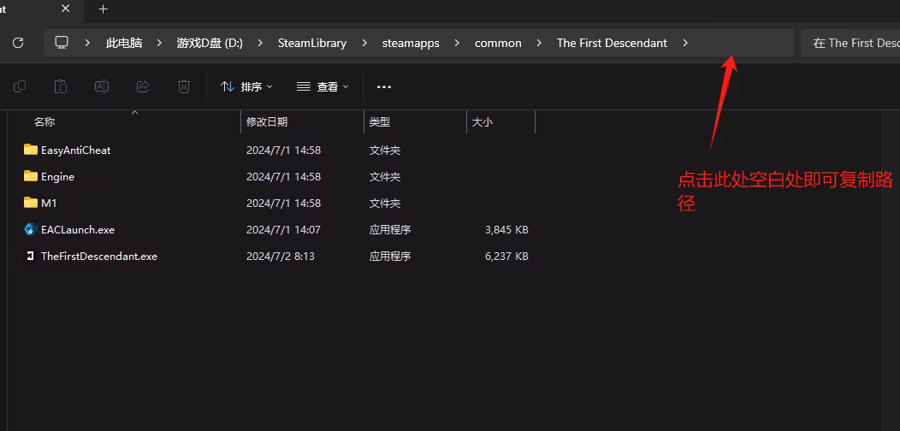Viewport: 900px width, 431px height.
Task: Click the copy icon in toolbar
Action: coord(20,86)
